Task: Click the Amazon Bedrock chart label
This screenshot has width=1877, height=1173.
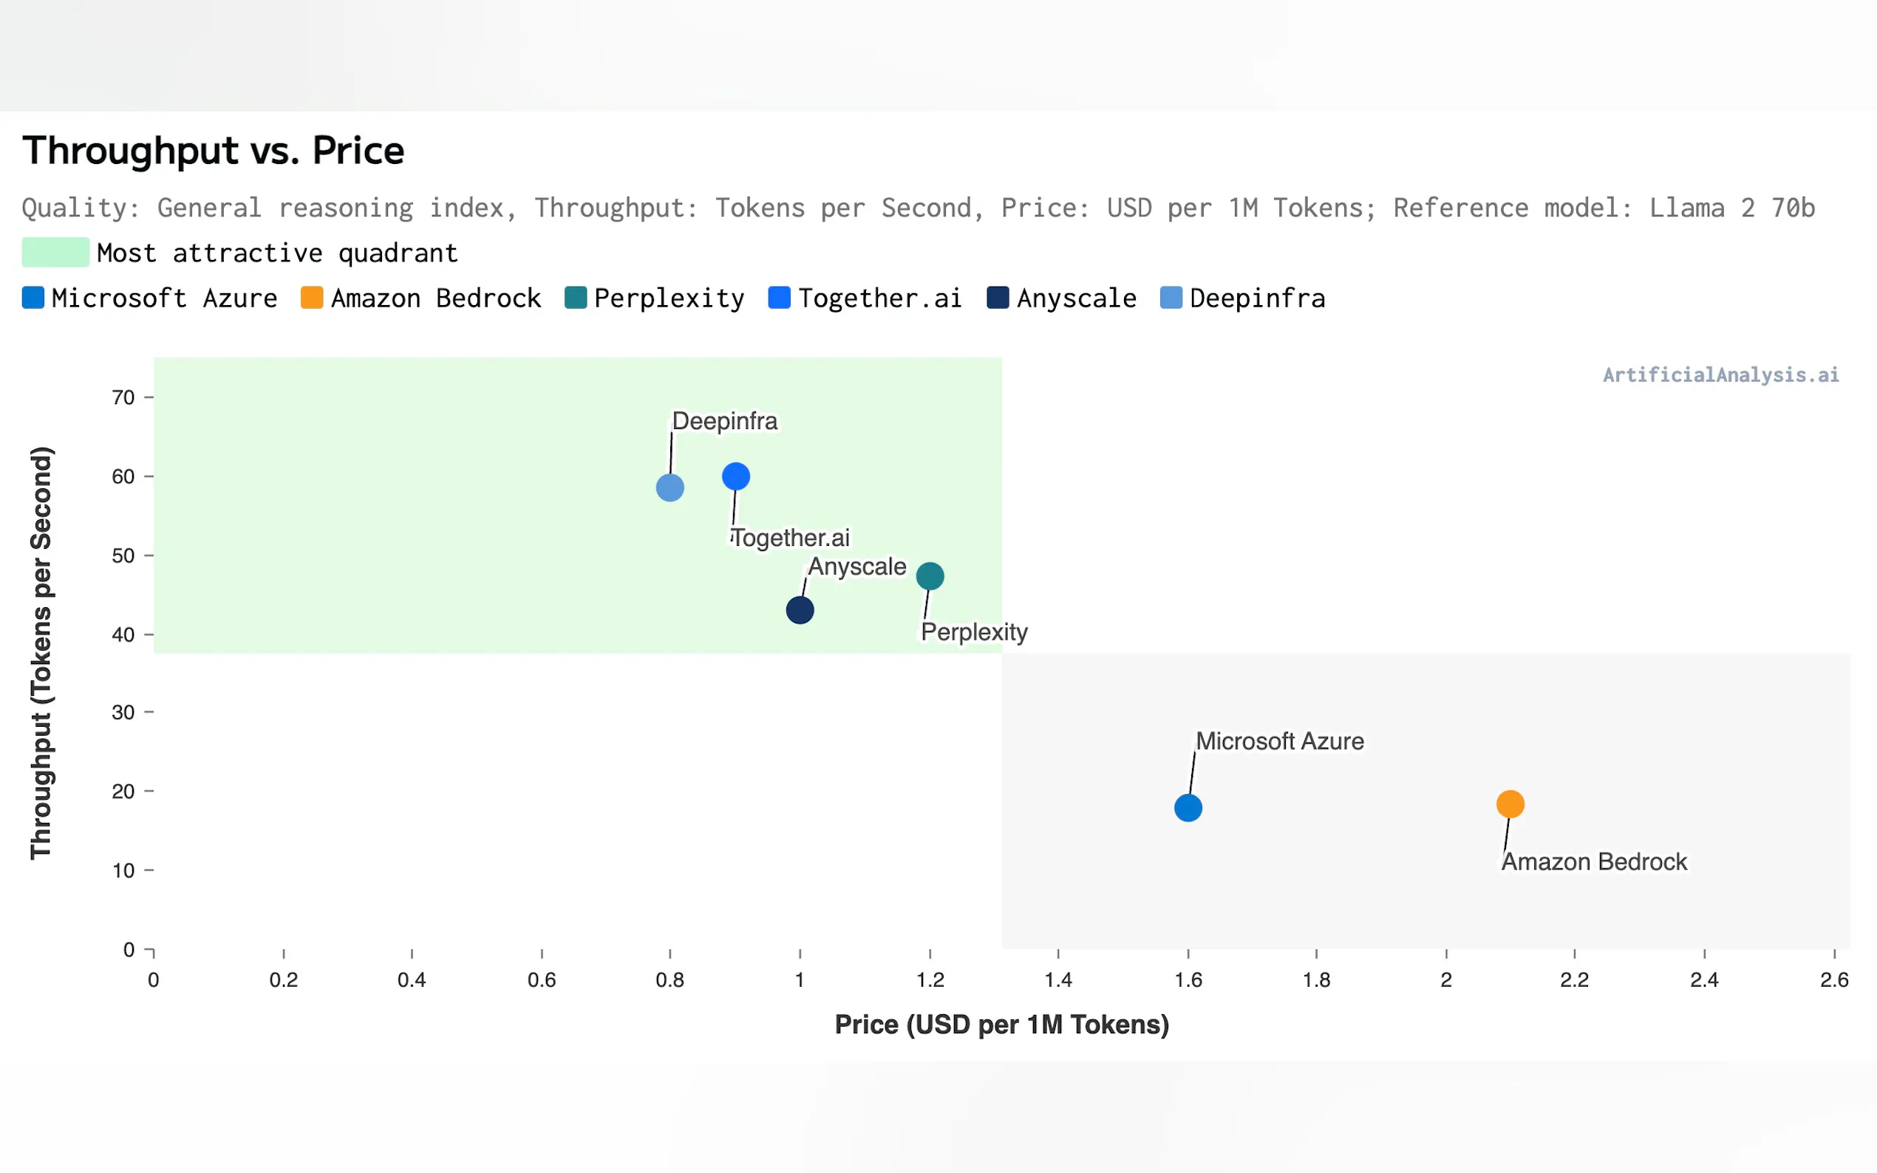Action: [1594, 862]
